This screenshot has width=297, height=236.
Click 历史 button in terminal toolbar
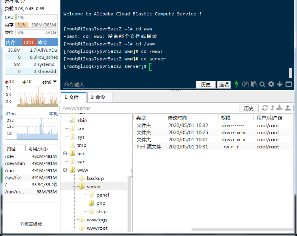click(x=205, y=84)
